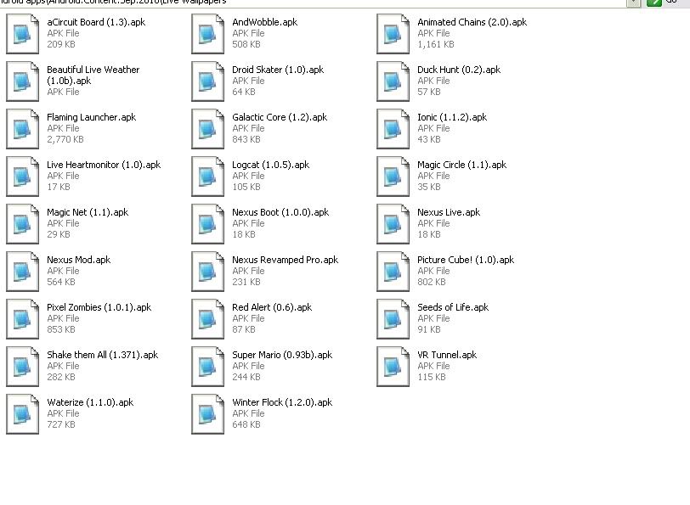Screen dimensions: 690x505
Task: Click the file name 'Animated Chains (2.0).apk'
Action: click(x=472, y=22)
